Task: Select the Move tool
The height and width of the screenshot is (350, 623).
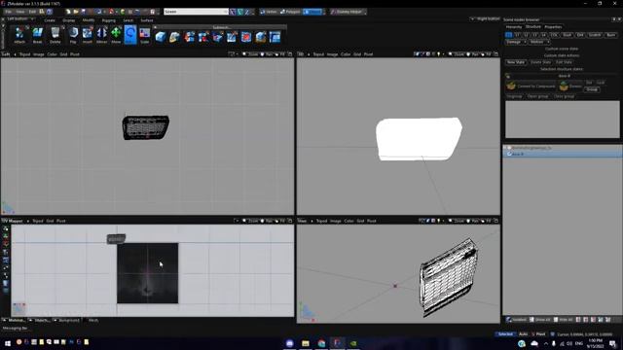Action: [x=116, y=35]
